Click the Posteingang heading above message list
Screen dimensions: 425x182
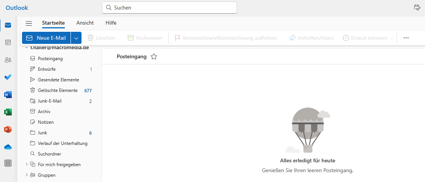[132, 56]
